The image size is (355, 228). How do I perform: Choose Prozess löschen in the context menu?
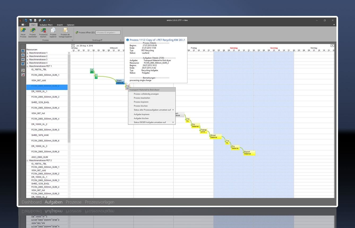click(x=152, y=106)
